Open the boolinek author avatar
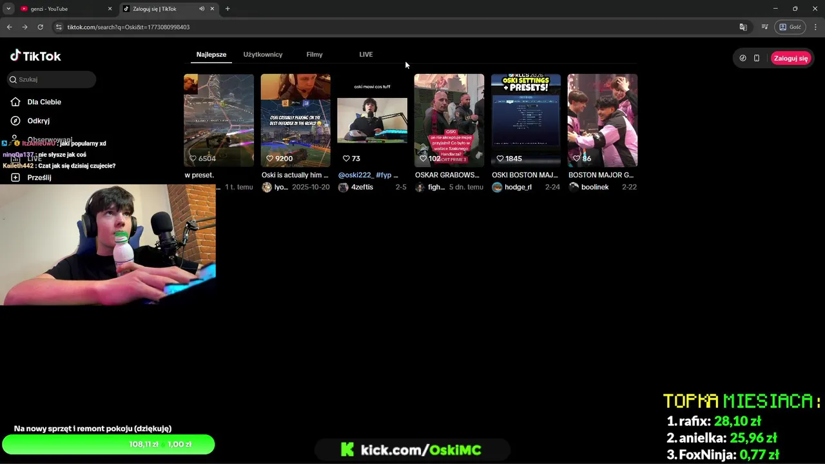Screen dimensions: 825x464 point(574,188)
